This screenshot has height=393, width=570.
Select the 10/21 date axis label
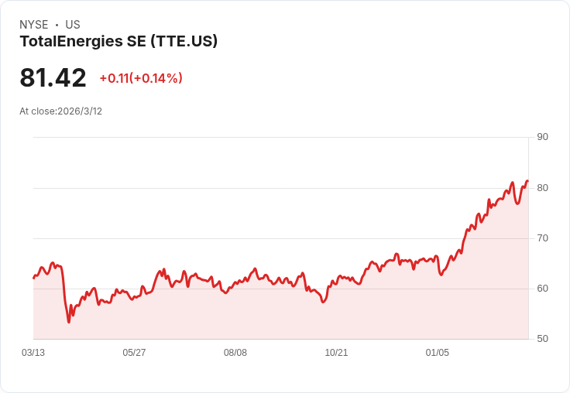pyautogui.click(x=336, y=352)
